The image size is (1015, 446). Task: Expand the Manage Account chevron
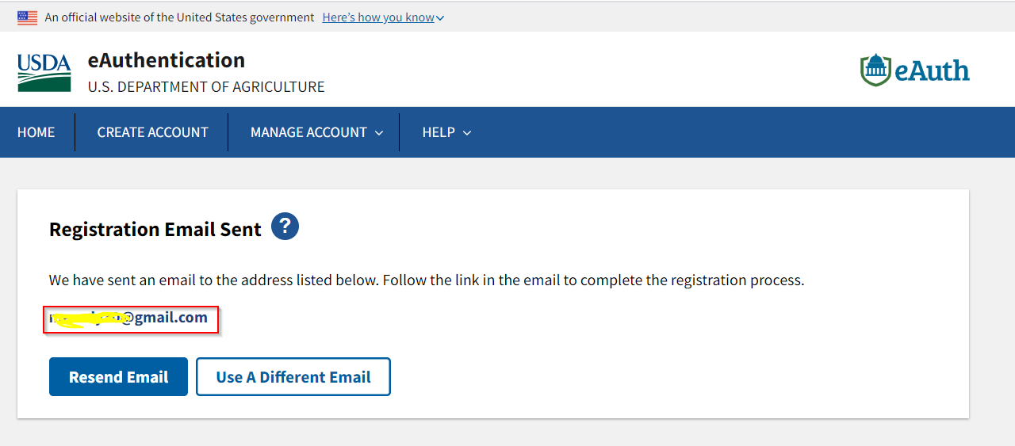[379, 133]
